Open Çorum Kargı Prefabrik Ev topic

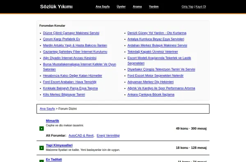61,39
